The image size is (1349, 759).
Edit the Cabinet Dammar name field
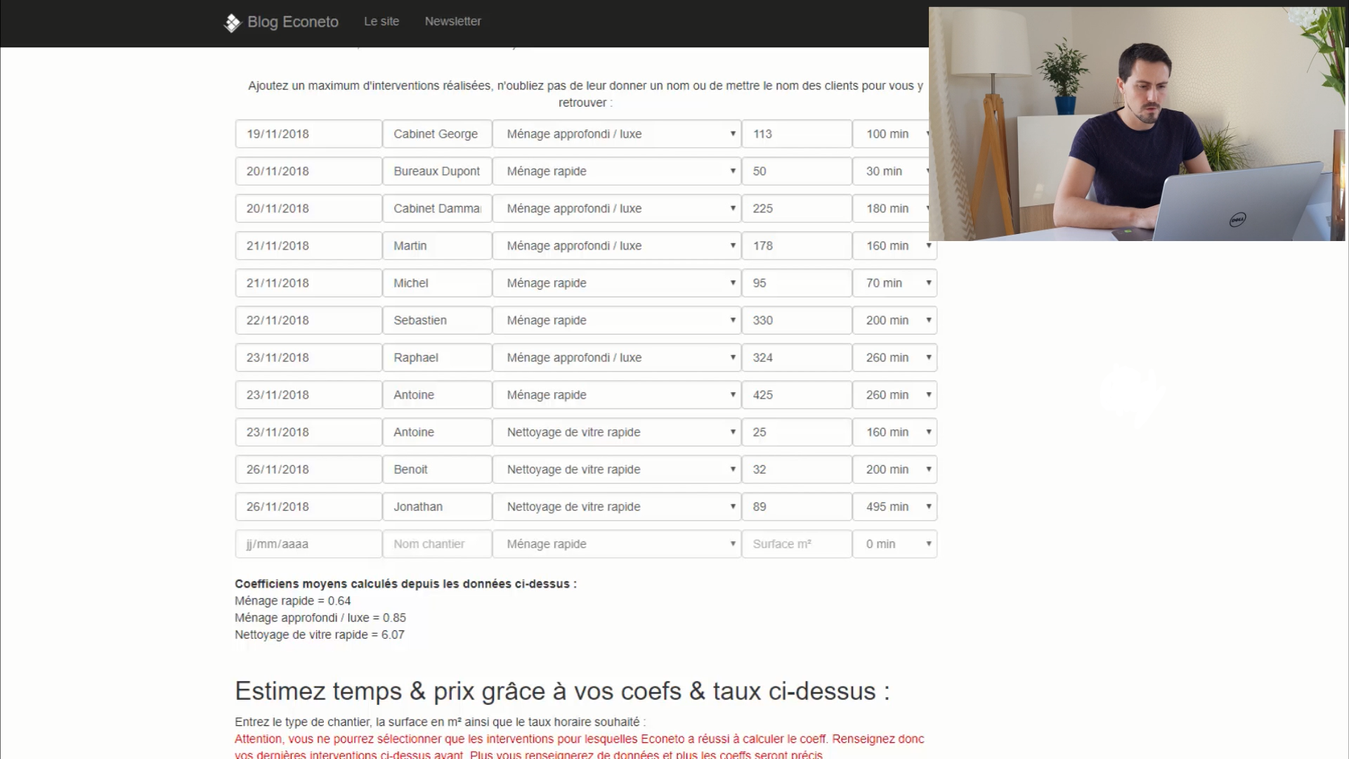(x=437, y=208)
